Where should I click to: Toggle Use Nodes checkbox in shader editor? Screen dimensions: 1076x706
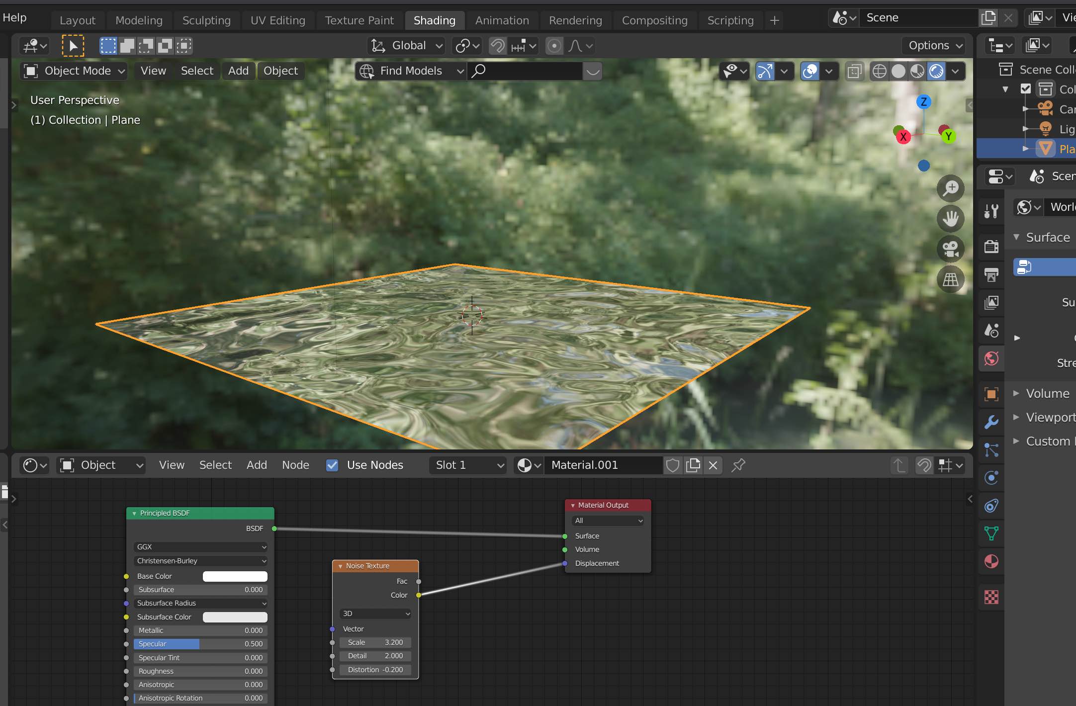pos(332,464)
